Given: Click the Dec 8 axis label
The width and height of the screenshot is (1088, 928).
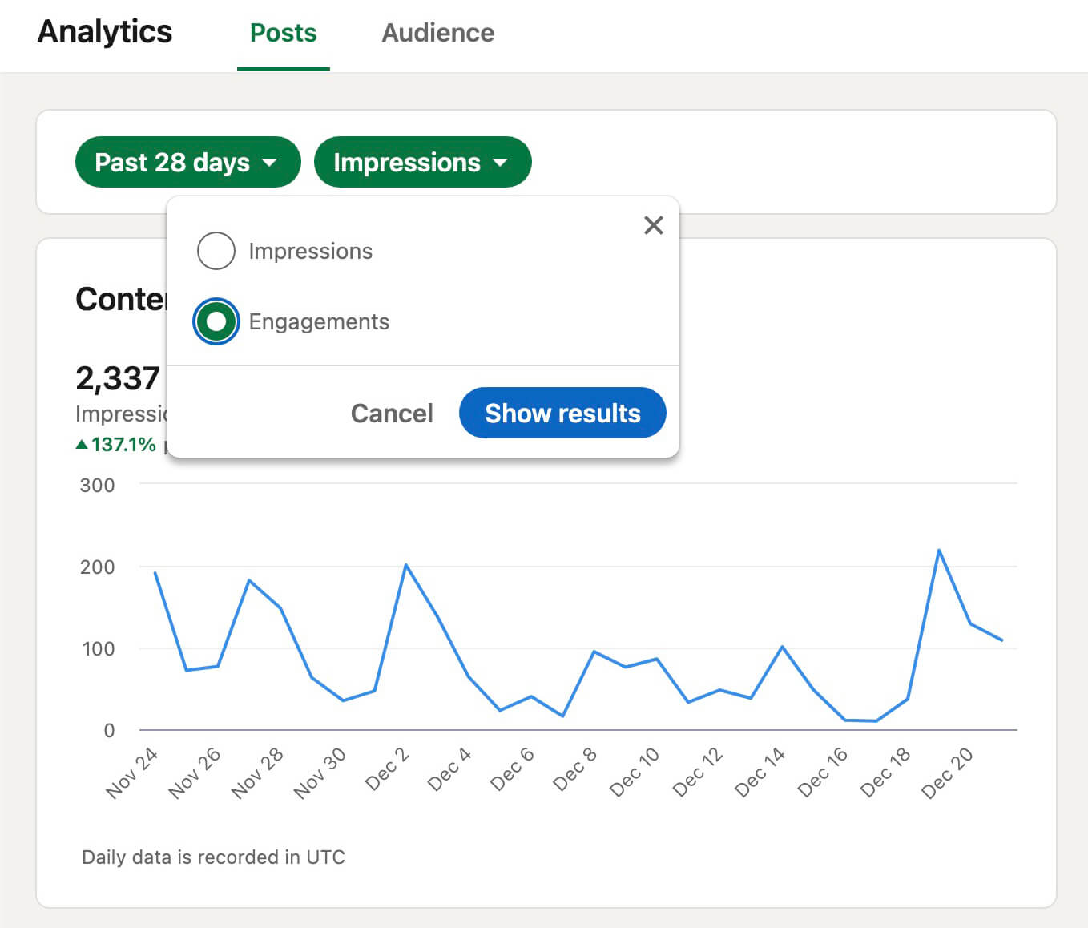Looking at the screenshot, I should pos(574,769).
